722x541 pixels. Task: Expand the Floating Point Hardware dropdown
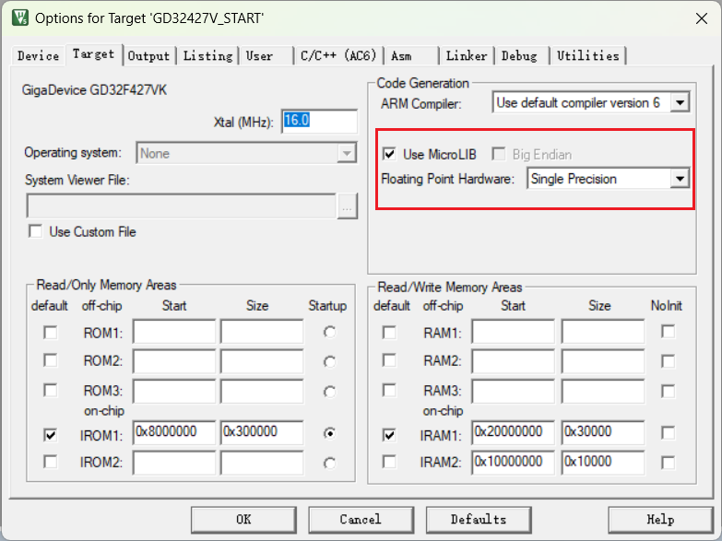pos(680,179)
